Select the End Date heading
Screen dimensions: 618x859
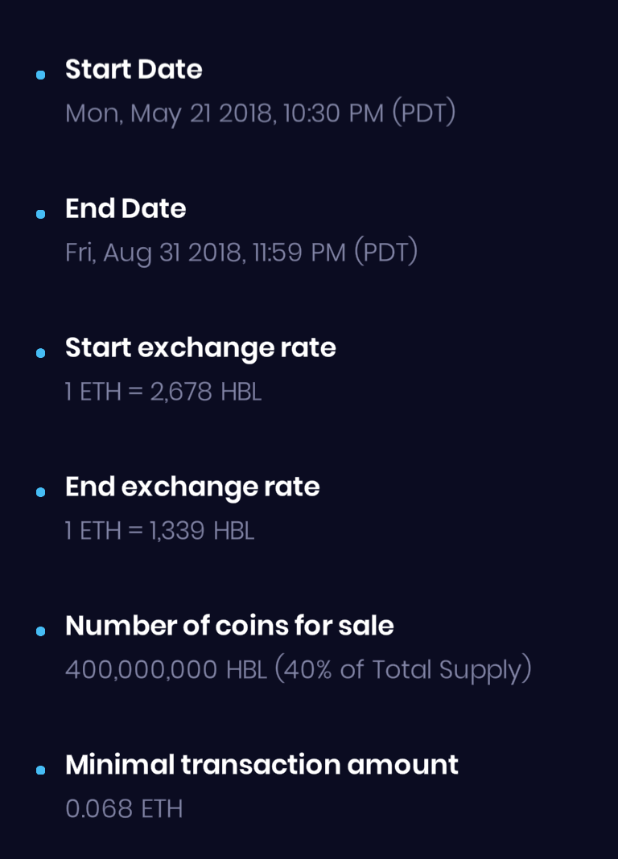coord(126,208)
